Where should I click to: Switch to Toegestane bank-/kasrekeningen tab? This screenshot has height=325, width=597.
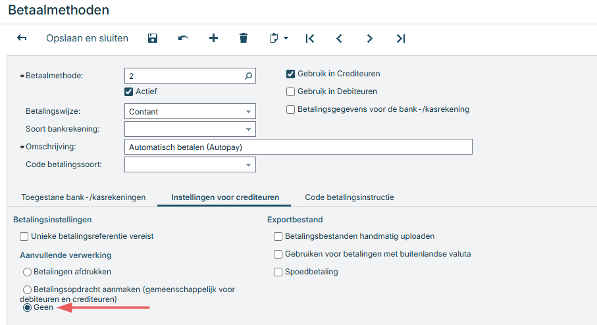84,197
